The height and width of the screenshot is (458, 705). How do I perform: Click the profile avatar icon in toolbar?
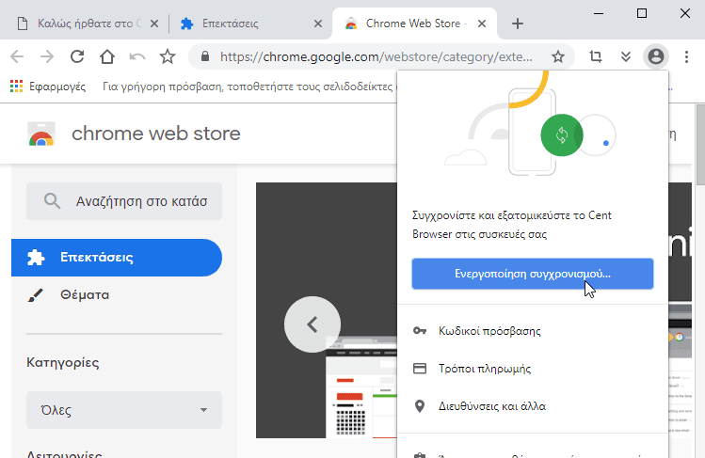(x=655, y=56)
